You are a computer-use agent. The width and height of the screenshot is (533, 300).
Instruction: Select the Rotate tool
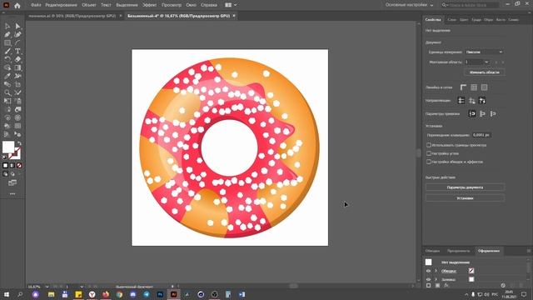[x=7, y=59]
